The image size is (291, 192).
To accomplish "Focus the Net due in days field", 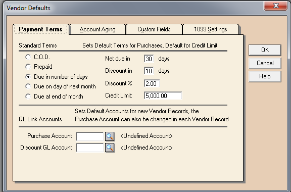I will [x=149, y=59].
